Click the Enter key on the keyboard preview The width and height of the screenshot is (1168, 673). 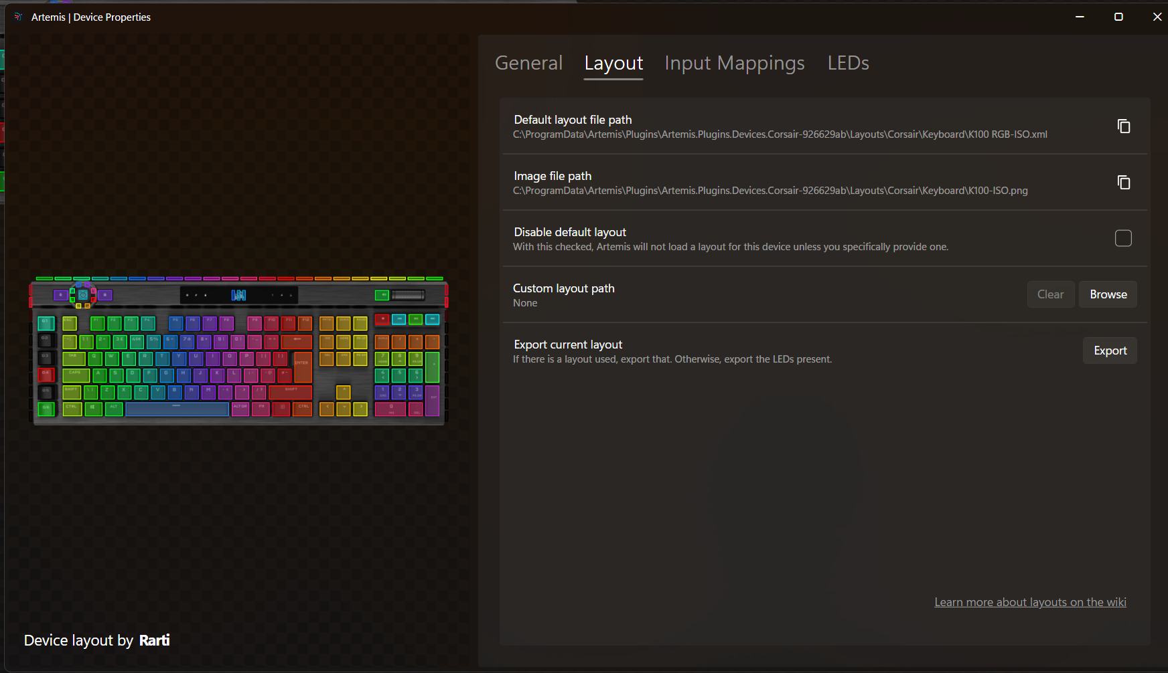301,362
